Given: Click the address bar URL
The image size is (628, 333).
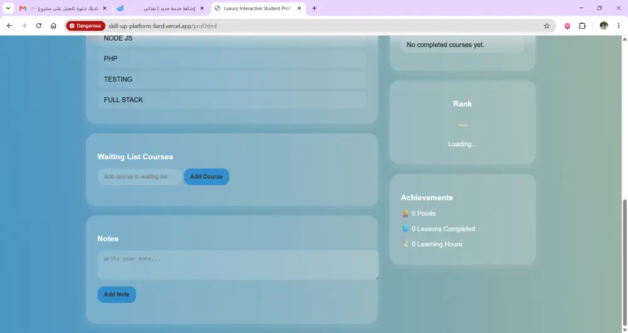Looking at the screenshot, I should point(163,26).
